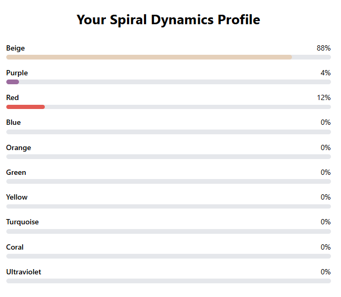Image resolution: width=341 pixels, height=297 pixels.
Task: Click the Orange label text
Action: pos(18,147)
